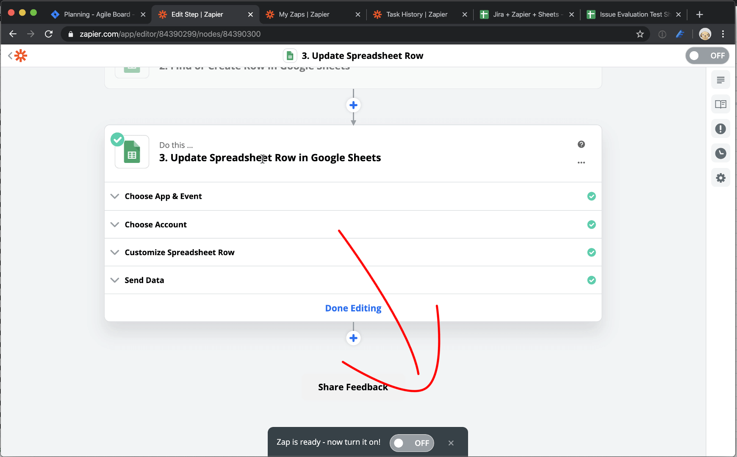
Task: Click the Do this ... label
Action: pyautogui.click(x=176, y=145)
